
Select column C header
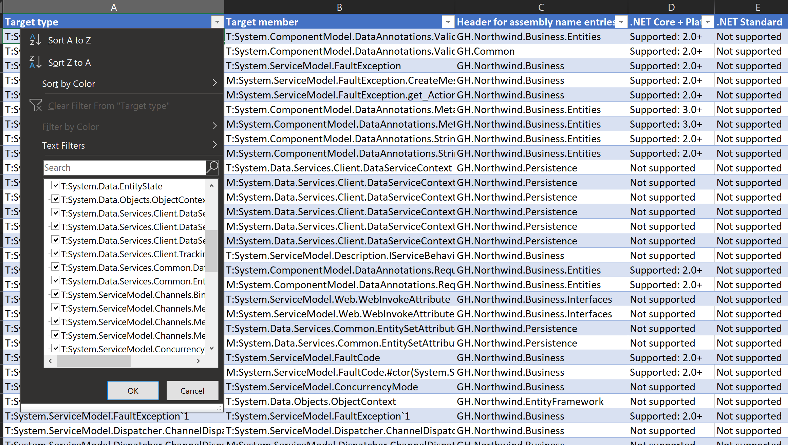click(x=541, y=7)
